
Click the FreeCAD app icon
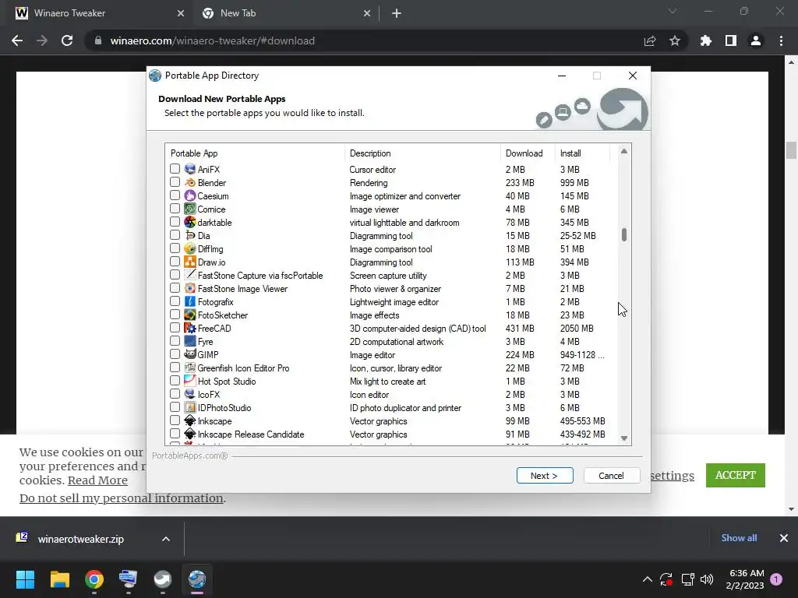pyautogui.click(x=190, y=328)
